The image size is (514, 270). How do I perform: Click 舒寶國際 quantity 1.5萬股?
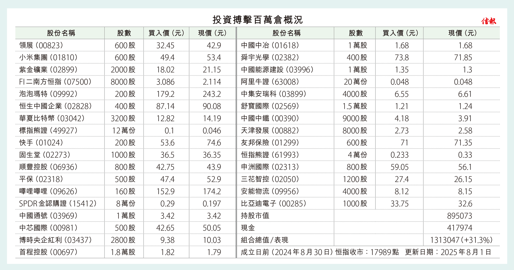tap(355, 106)
